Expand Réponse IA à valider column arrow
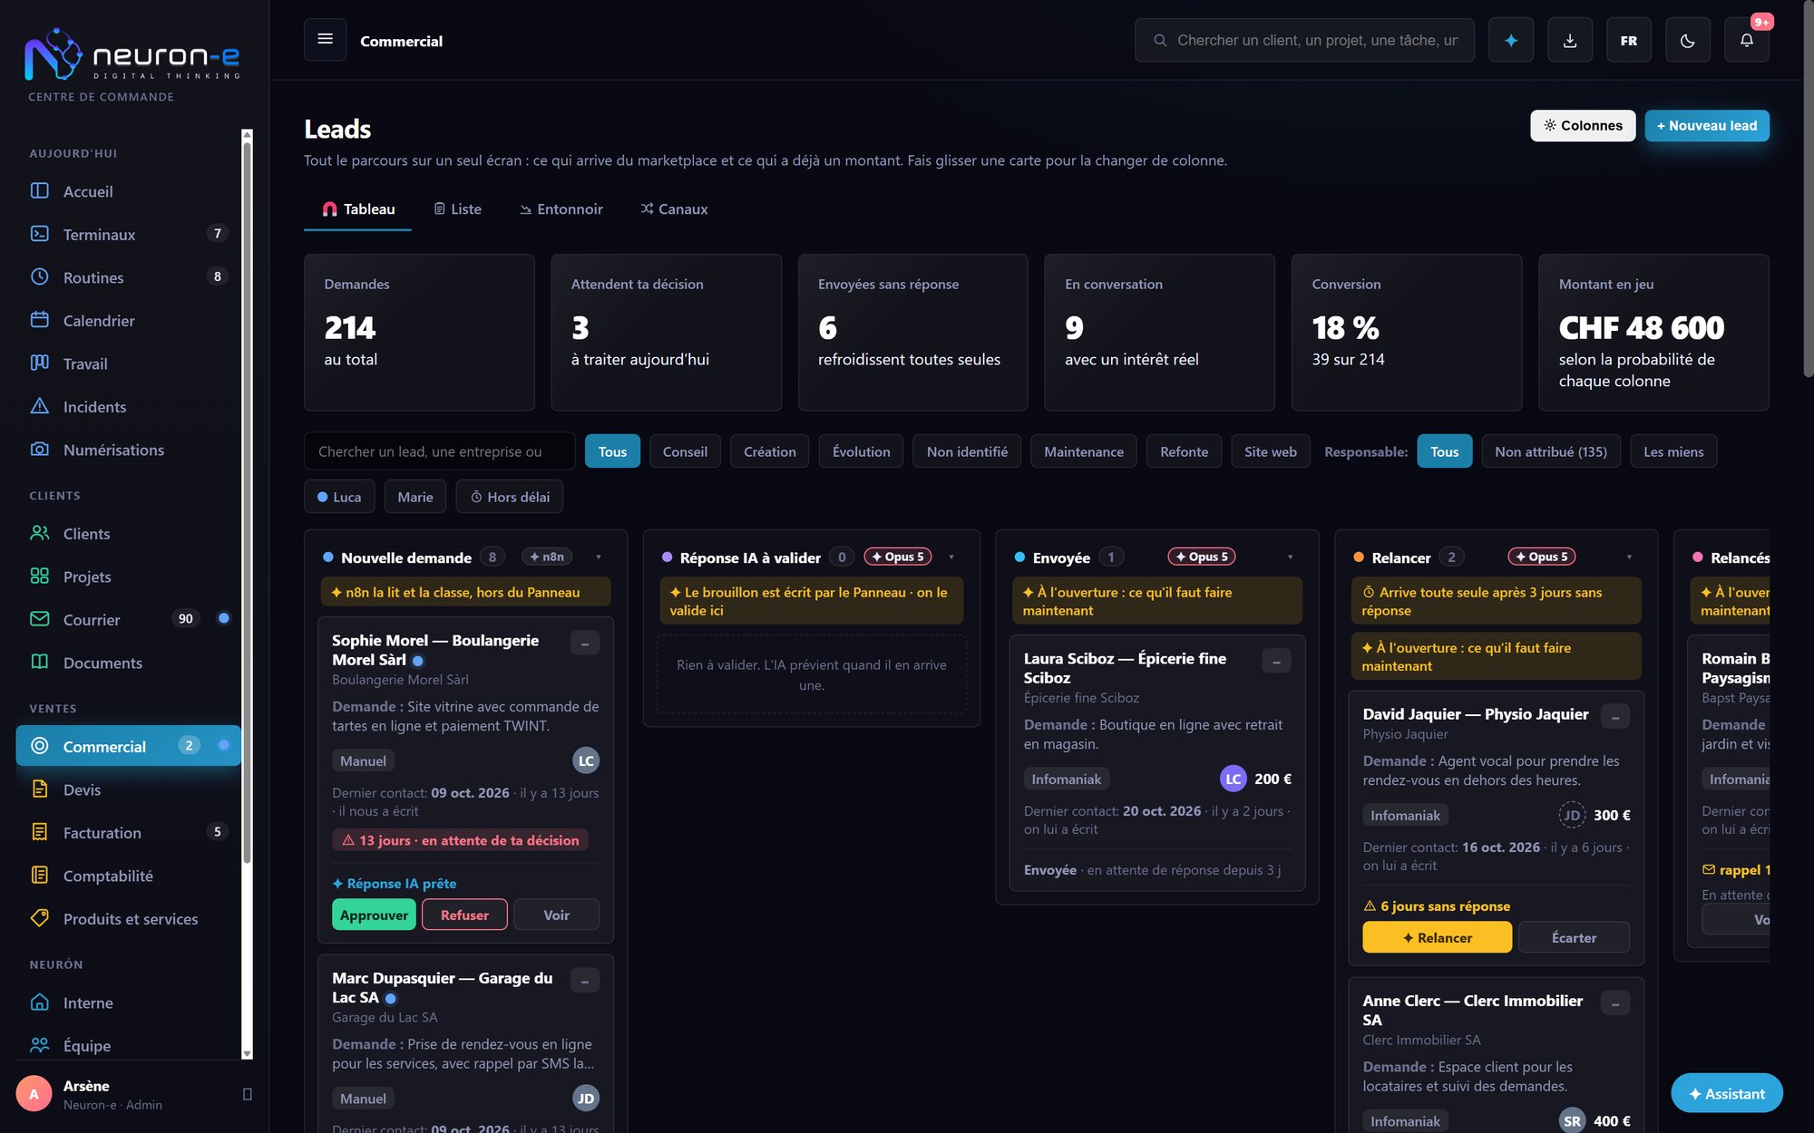This screenshot has height=1133, width=1814. [x=951, y=557]
